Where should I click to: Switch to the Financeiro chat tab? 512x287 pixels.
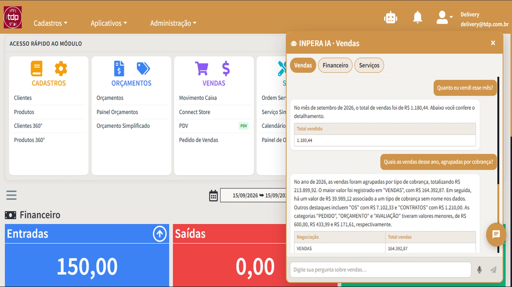click(335, 65)
